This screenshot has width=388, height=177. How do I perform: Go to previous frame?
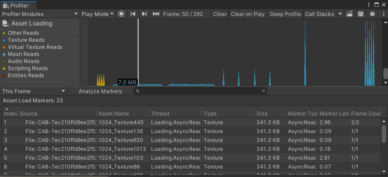[x=133, y=14]
